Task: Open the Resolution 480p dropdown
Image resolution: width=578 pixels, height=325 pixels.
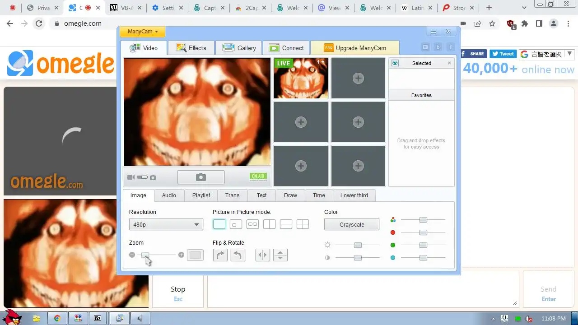Action: pos(166,224)
